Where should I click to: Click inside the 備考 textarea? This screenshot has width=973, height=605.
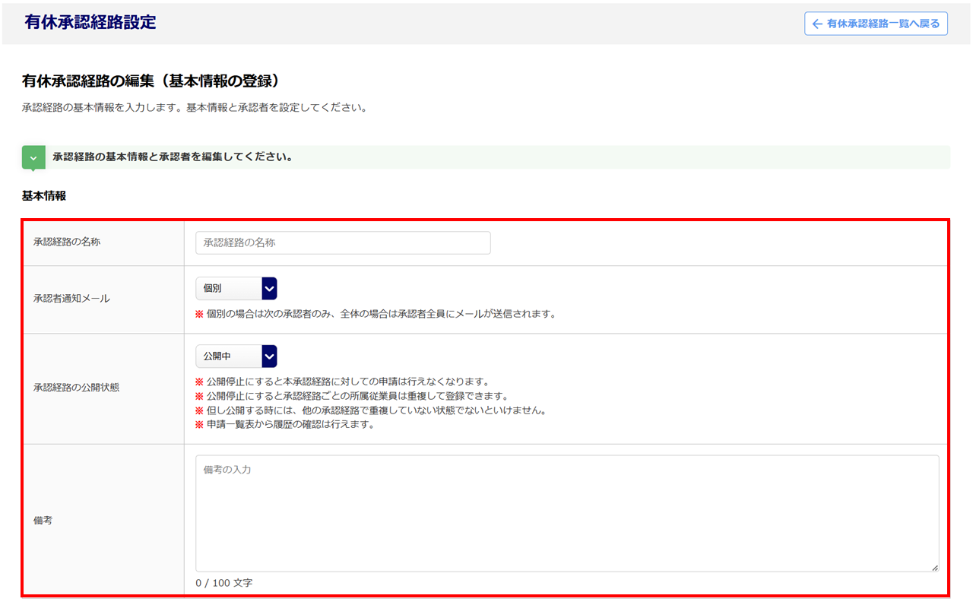pyautogui.click(x=566, y=513)
